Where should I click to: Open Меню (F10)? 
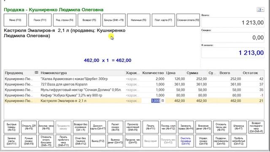pos(15,20)
